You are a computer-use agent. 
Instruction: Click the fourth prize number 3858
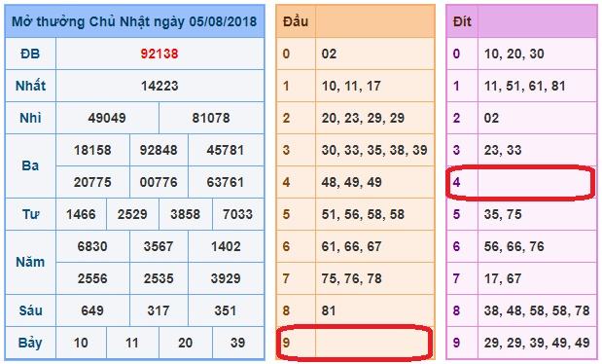coord(186,214)
